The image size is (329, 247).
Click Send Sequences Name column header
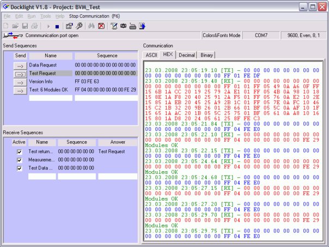tap(51, 56)
